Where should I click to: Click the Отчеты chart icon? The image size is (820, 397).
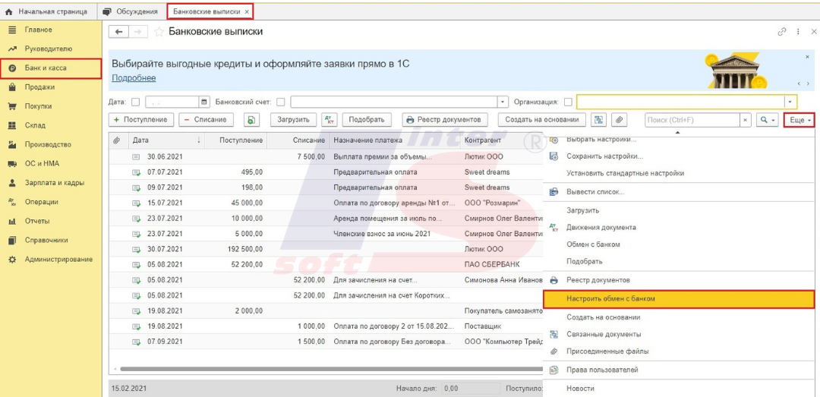[x=13, y=221]
